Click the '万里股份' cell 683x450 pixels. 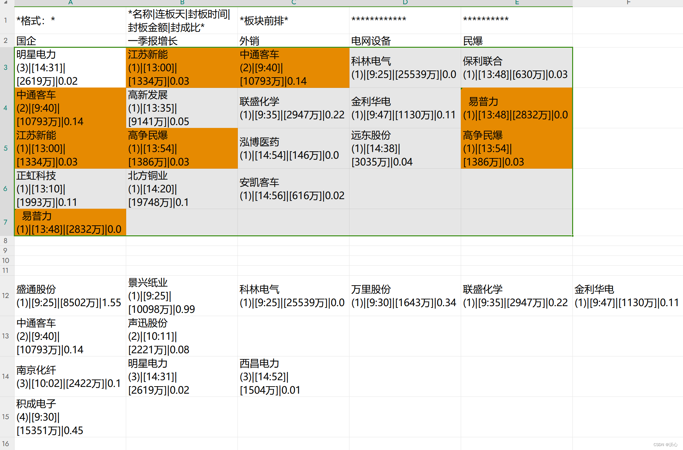pyautogui.click(x=405, y=296)
